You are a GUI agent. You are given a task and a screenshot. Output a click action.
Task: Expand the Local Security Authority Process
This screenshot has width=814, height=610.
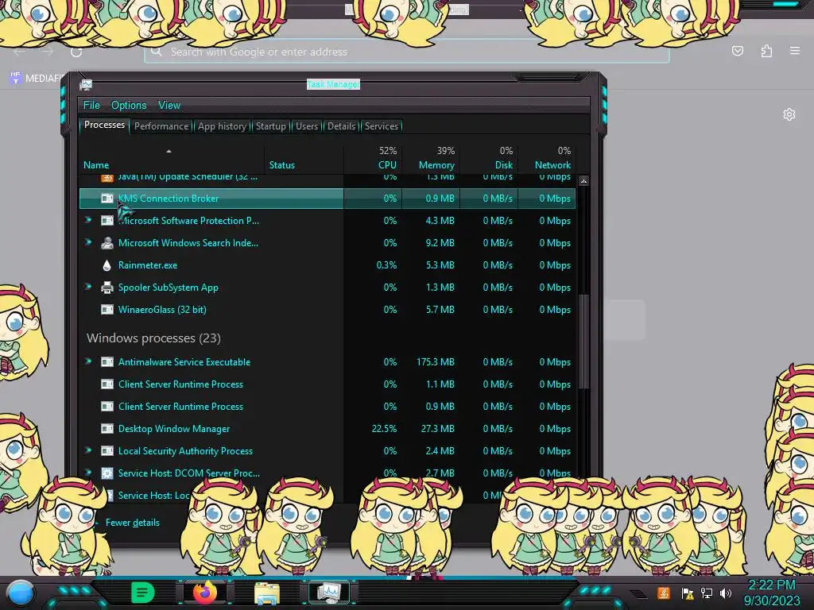[89, 451]
